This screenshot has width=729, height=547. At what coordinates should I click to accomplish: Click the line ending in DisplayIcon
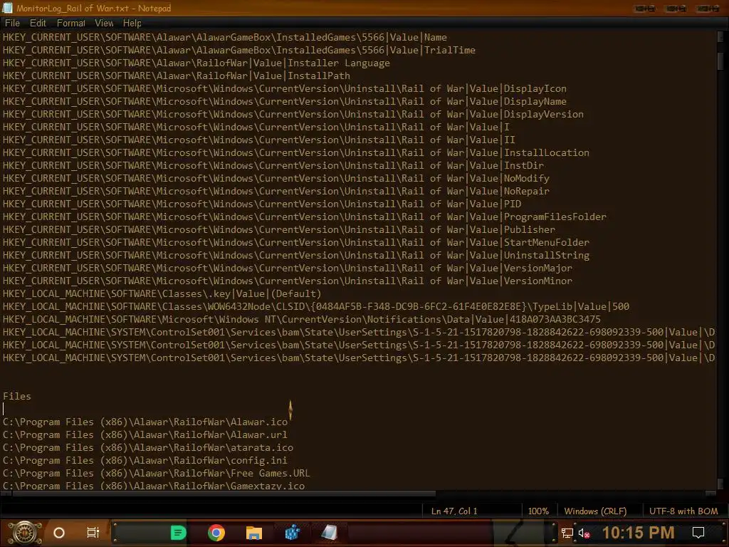pos(285,88)
